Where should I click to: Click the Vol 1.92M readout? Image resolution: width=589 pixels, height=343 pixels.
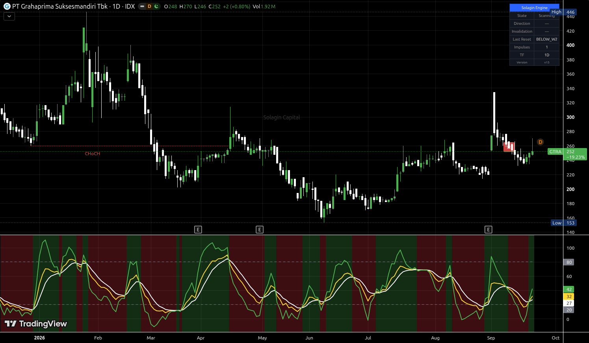point(264,7)
